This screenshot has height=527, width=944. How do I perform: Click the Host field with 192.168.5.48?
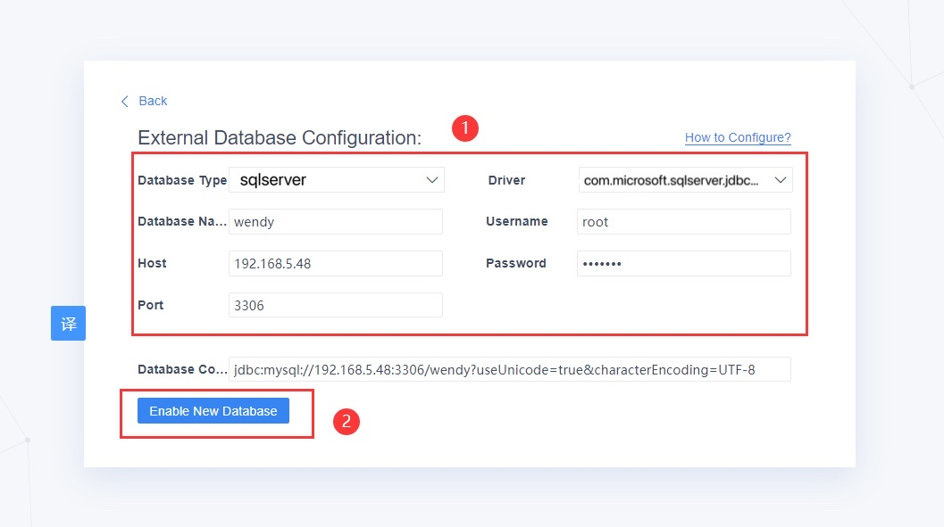pyautogui.click(x=336, y=263)
